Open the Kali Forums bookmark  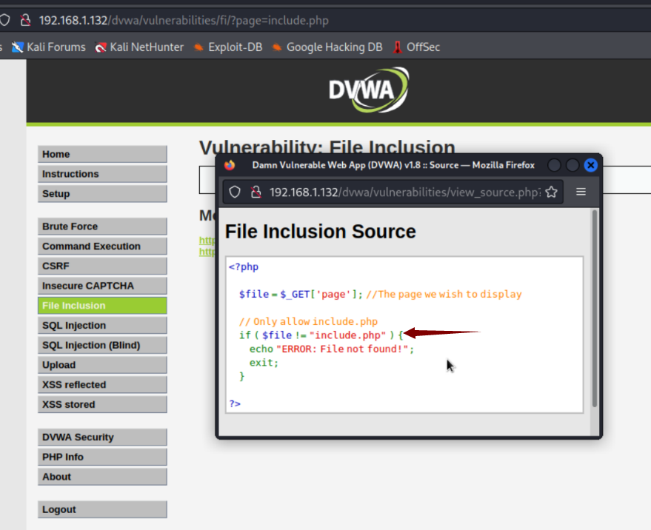click(48, 47)
